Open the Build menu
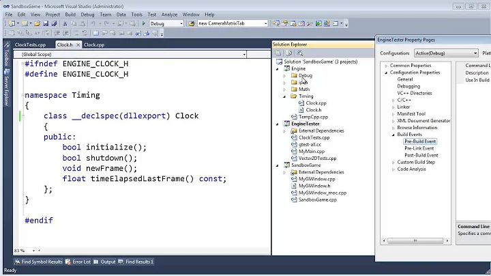This screenshot has height=276, width=491. 70,14
